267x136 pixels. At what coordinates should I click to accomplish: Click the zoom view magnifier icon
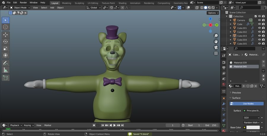coord(216,36)
